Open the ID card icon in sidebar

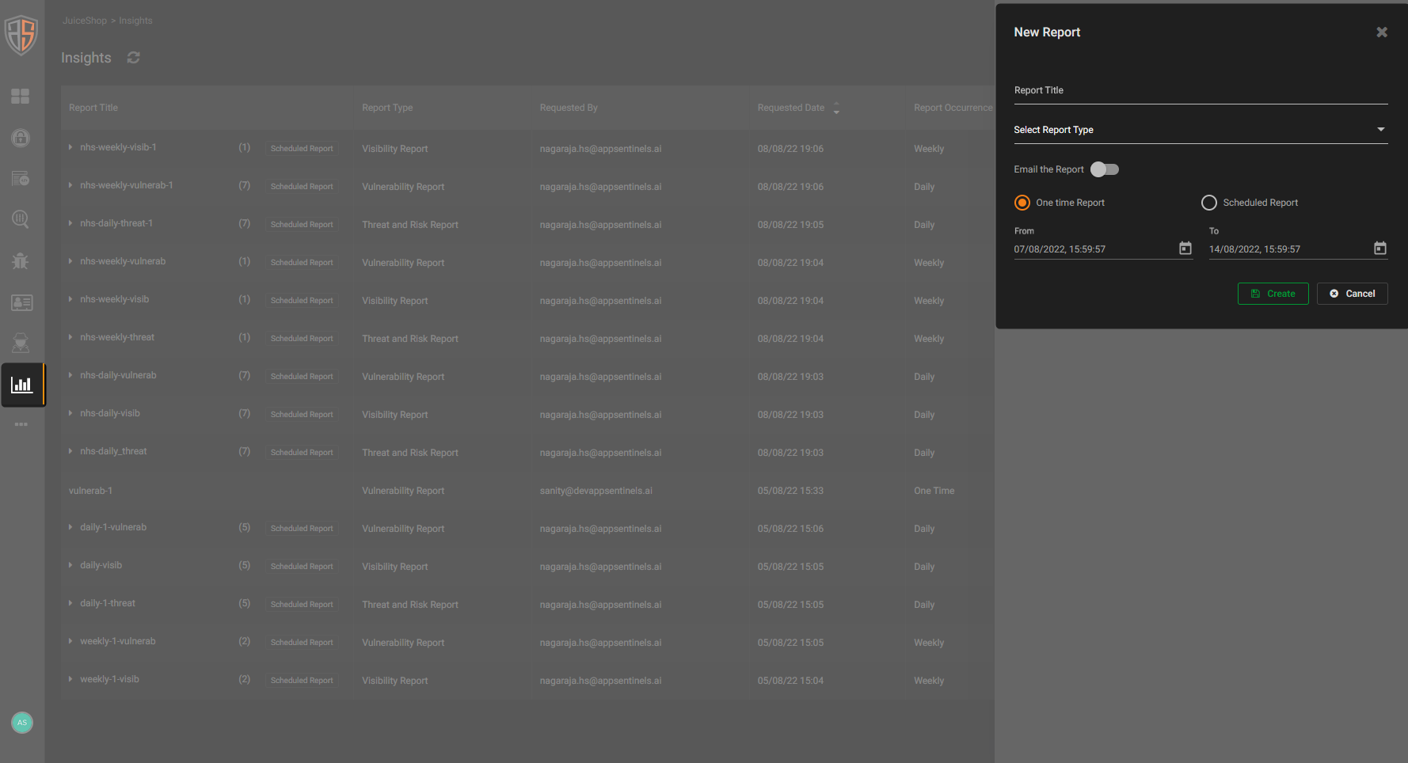point(21,302)
